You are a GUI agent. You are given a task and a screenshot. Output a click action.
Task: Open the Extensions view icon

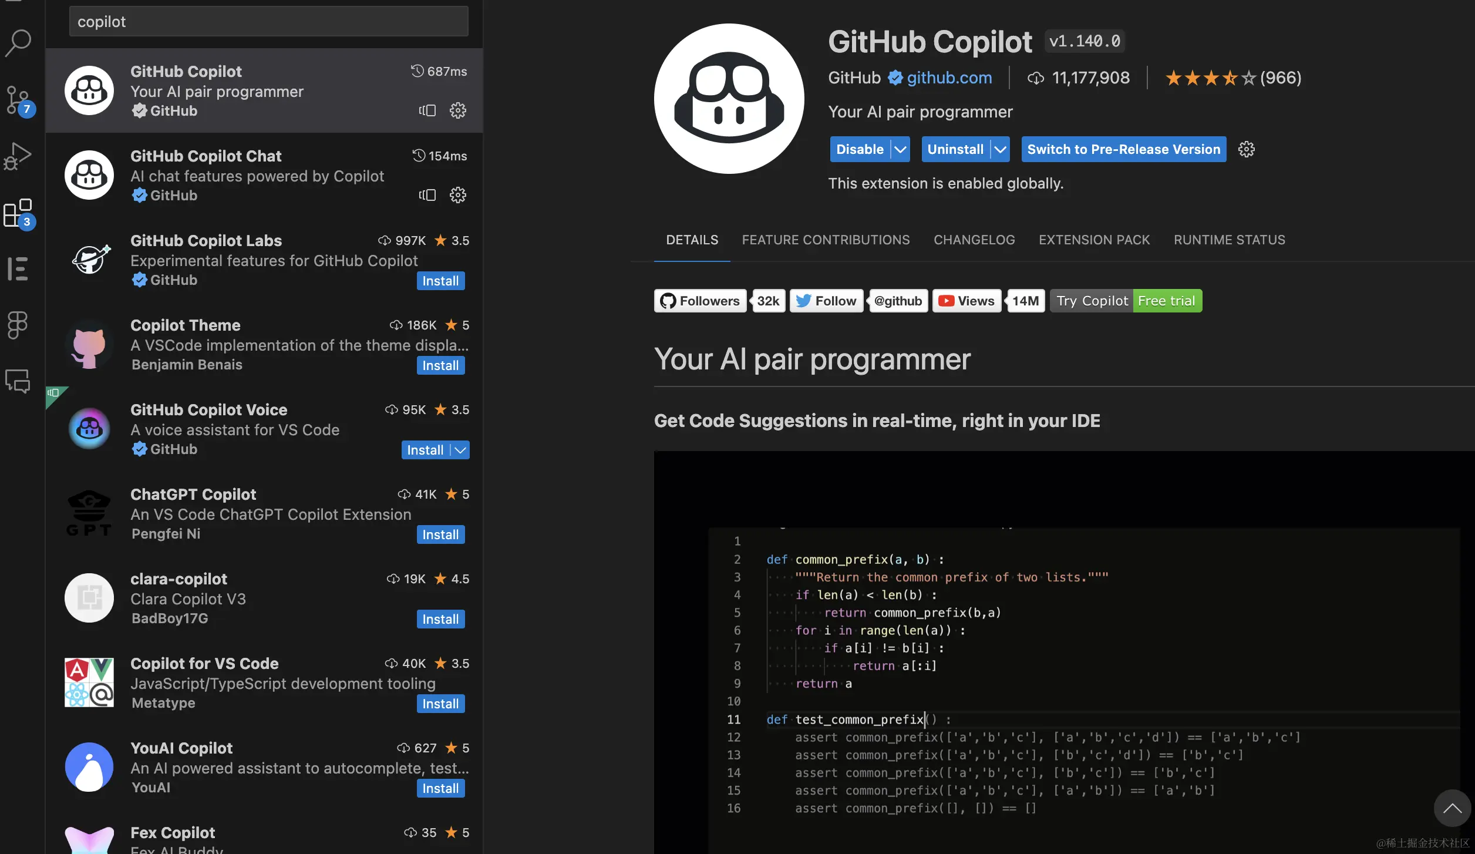pos(18,213)
